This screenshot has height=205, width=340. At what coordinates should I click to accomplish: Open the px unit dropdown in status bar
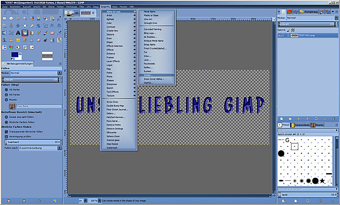83,201
